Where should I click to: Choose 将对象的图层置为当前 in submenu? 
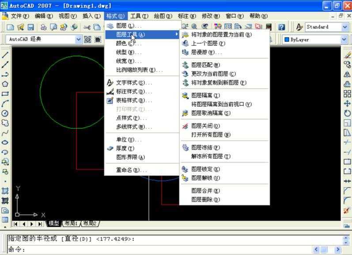click(x=225, y=34)
